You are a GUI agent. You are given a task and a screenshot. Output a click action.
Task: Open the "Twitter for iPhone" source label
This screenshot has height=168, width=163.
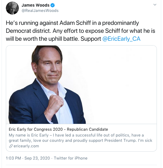[x=70, y=158]
